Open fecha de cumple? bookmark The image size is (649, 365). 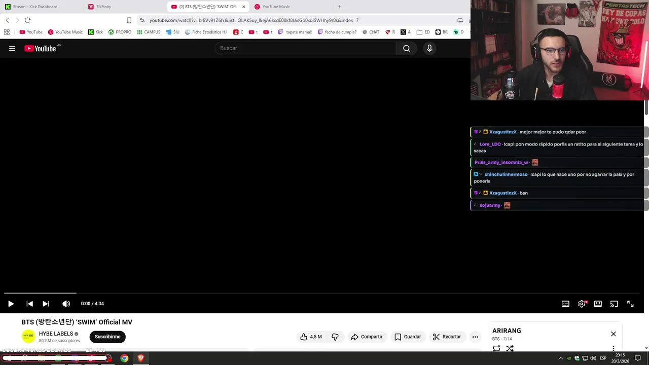pyautogui.click(x=337, y=32)
